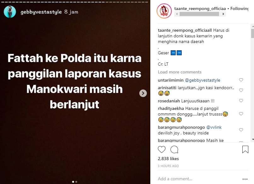The image size is (254, 184).
Task: Open comments via the speech bubble icon
Action: [x=174, y=149]
